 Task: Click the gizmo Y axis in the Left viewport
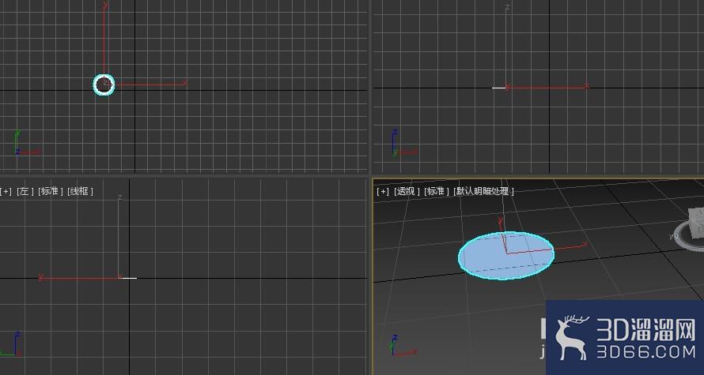[80, 278]
